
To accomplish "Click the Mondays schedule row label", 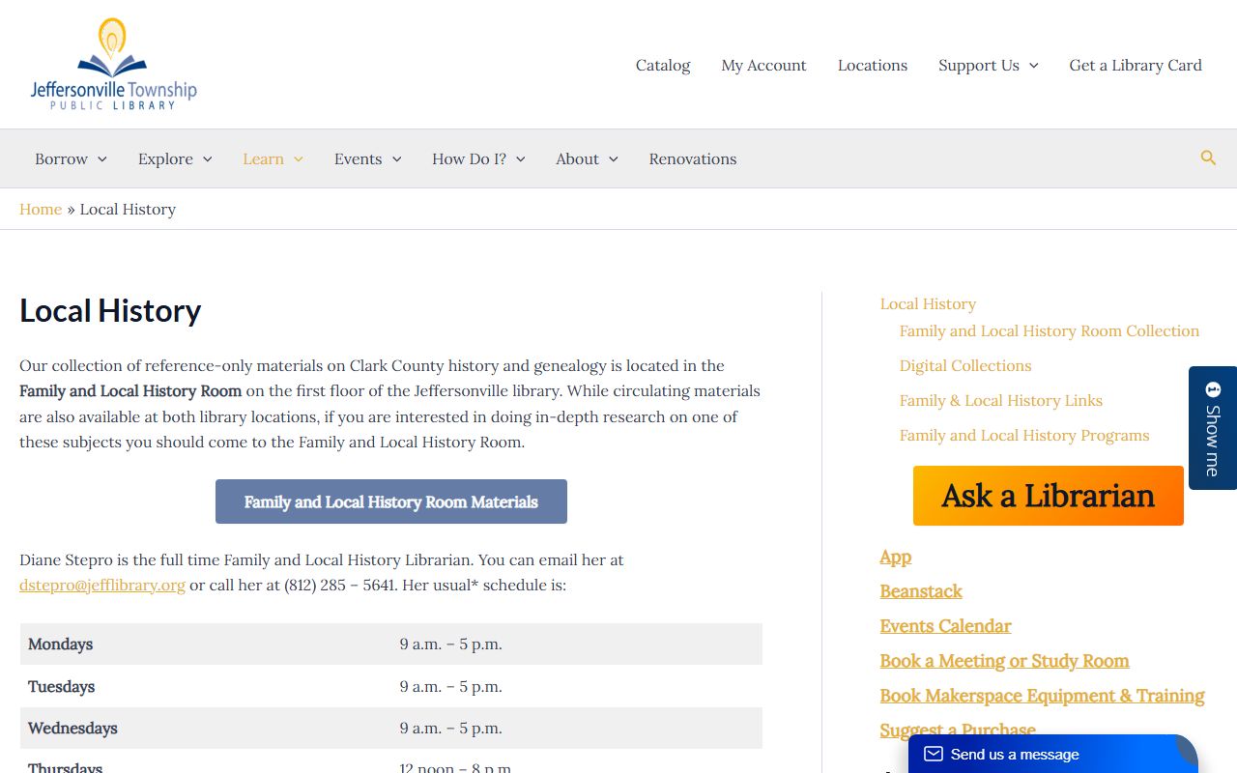I will pyautogui.click(x=61, y=644).
